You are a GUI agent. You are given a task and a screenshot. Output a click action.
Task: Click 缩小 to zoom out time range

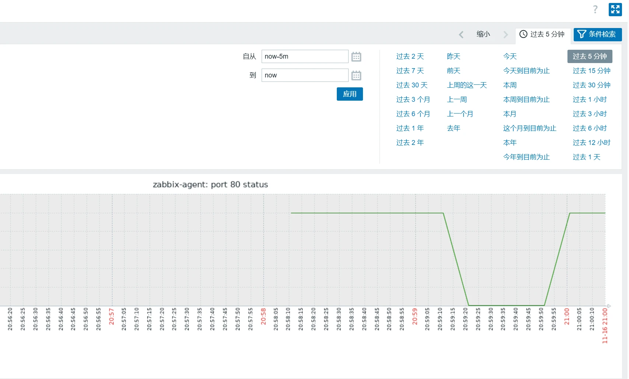[x=483, y=34]
